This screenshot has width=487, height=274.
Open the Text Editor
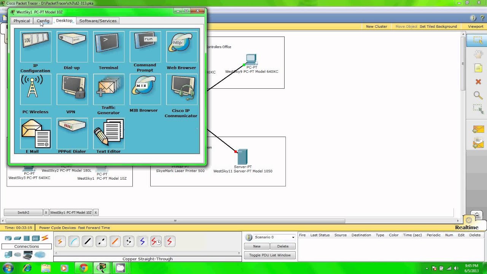click(108, 133)
